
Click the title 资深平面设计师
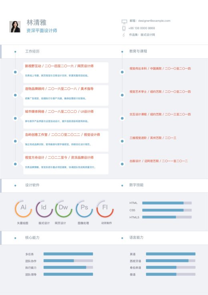[42, 31]
